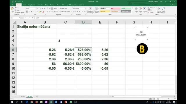Click the AutoSum sigma button
186x104 pixels.
click(x=151, y=8)
